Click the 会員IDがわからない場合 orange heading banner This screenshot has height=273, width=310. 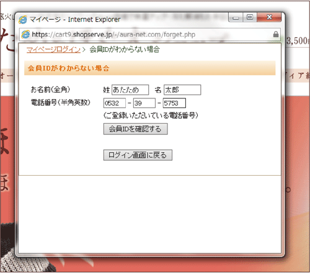click(150, 68)
